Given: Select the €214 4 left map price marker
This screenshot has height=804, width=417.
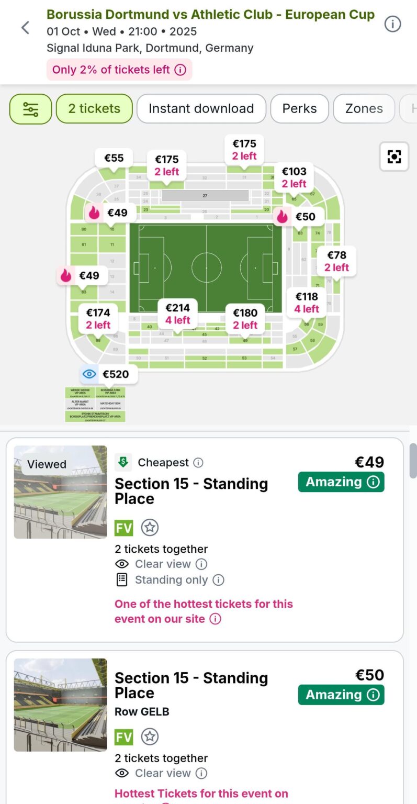Looking at the screenshot, I should (177, 314).
